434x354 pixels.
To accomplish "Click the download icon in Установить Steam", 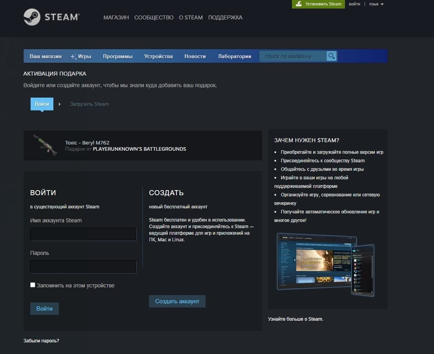I will [x=298, y=4].
